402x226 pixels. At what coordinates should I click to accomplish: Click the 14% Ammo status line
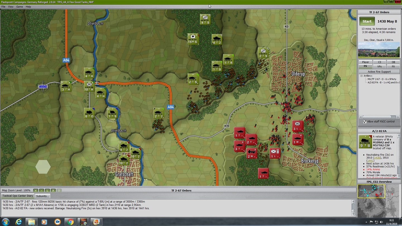pyautogui.click(x=373, y=169)
